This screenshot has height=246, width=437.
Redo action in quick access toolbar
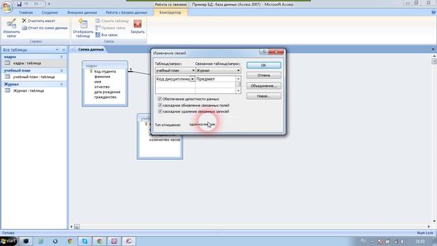tap(37, 4)
